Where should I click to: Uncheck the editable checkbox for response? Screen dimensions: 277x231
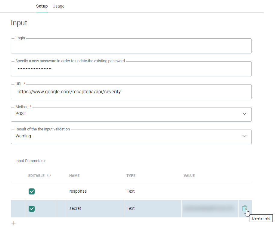[x=32, y=191]
